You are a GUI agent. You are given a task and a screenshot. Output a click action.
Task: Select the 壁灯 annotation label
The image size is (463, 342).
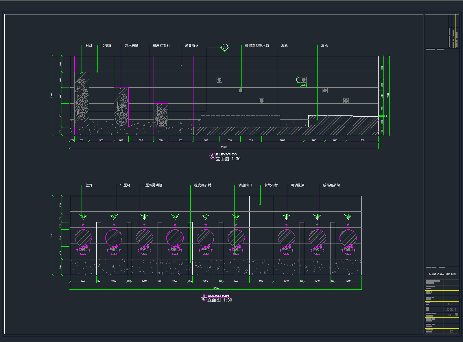point(89,185)
